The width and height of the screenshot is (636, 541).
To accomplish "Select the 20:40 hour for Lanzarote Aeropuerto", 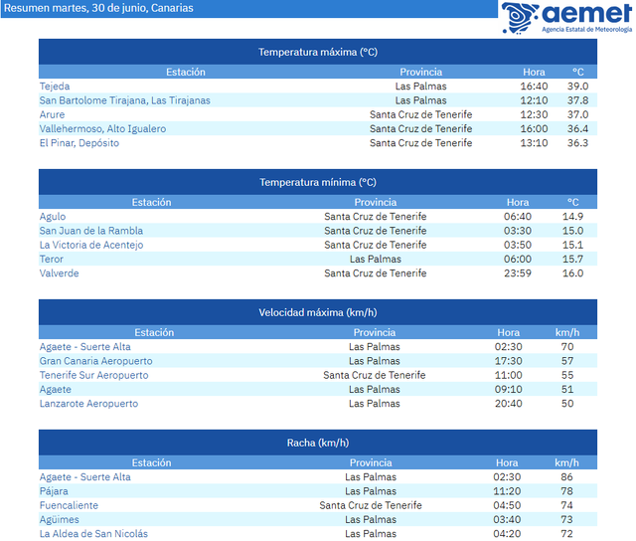I will (508, 404).
